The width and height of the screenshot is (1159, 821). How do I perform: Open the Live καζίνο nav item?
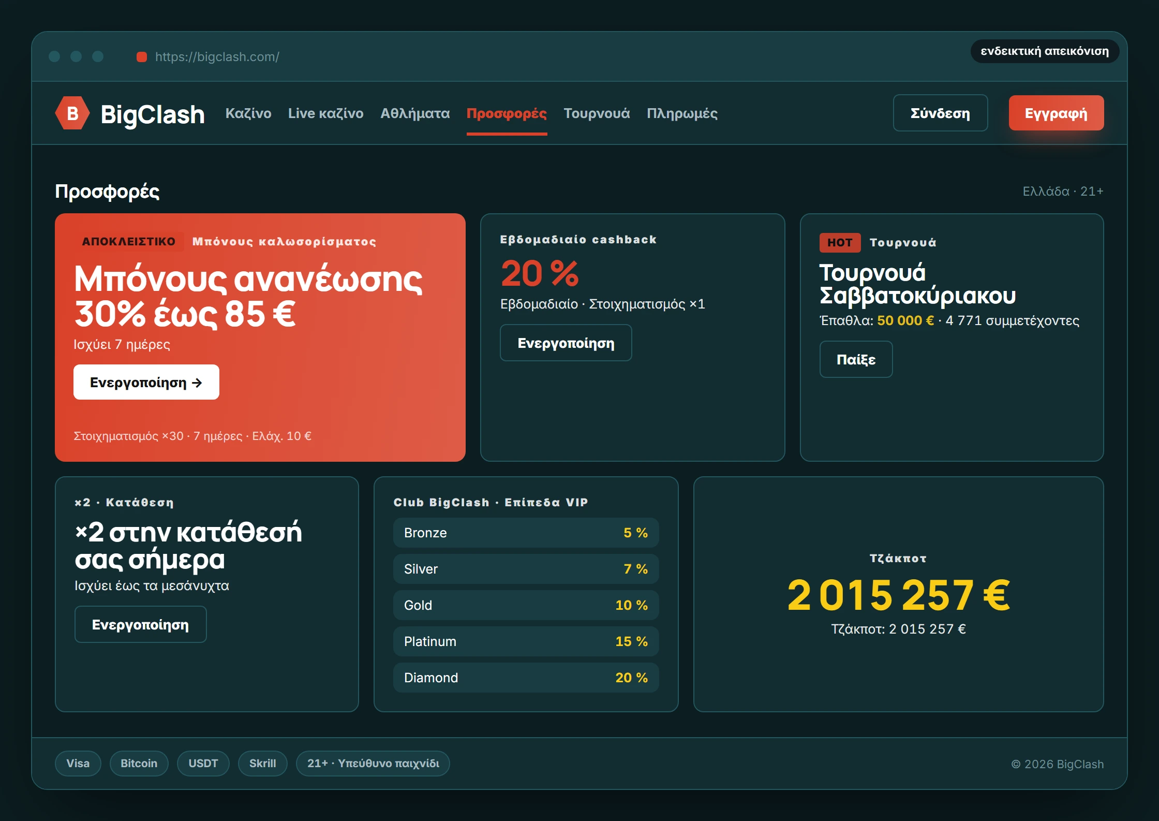(x=326, y=113)
